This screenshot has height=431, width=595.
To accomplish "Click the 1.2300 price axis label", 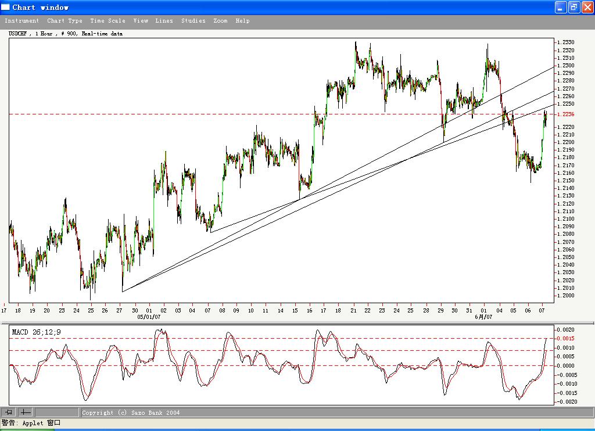I will [x=566, y=65].
